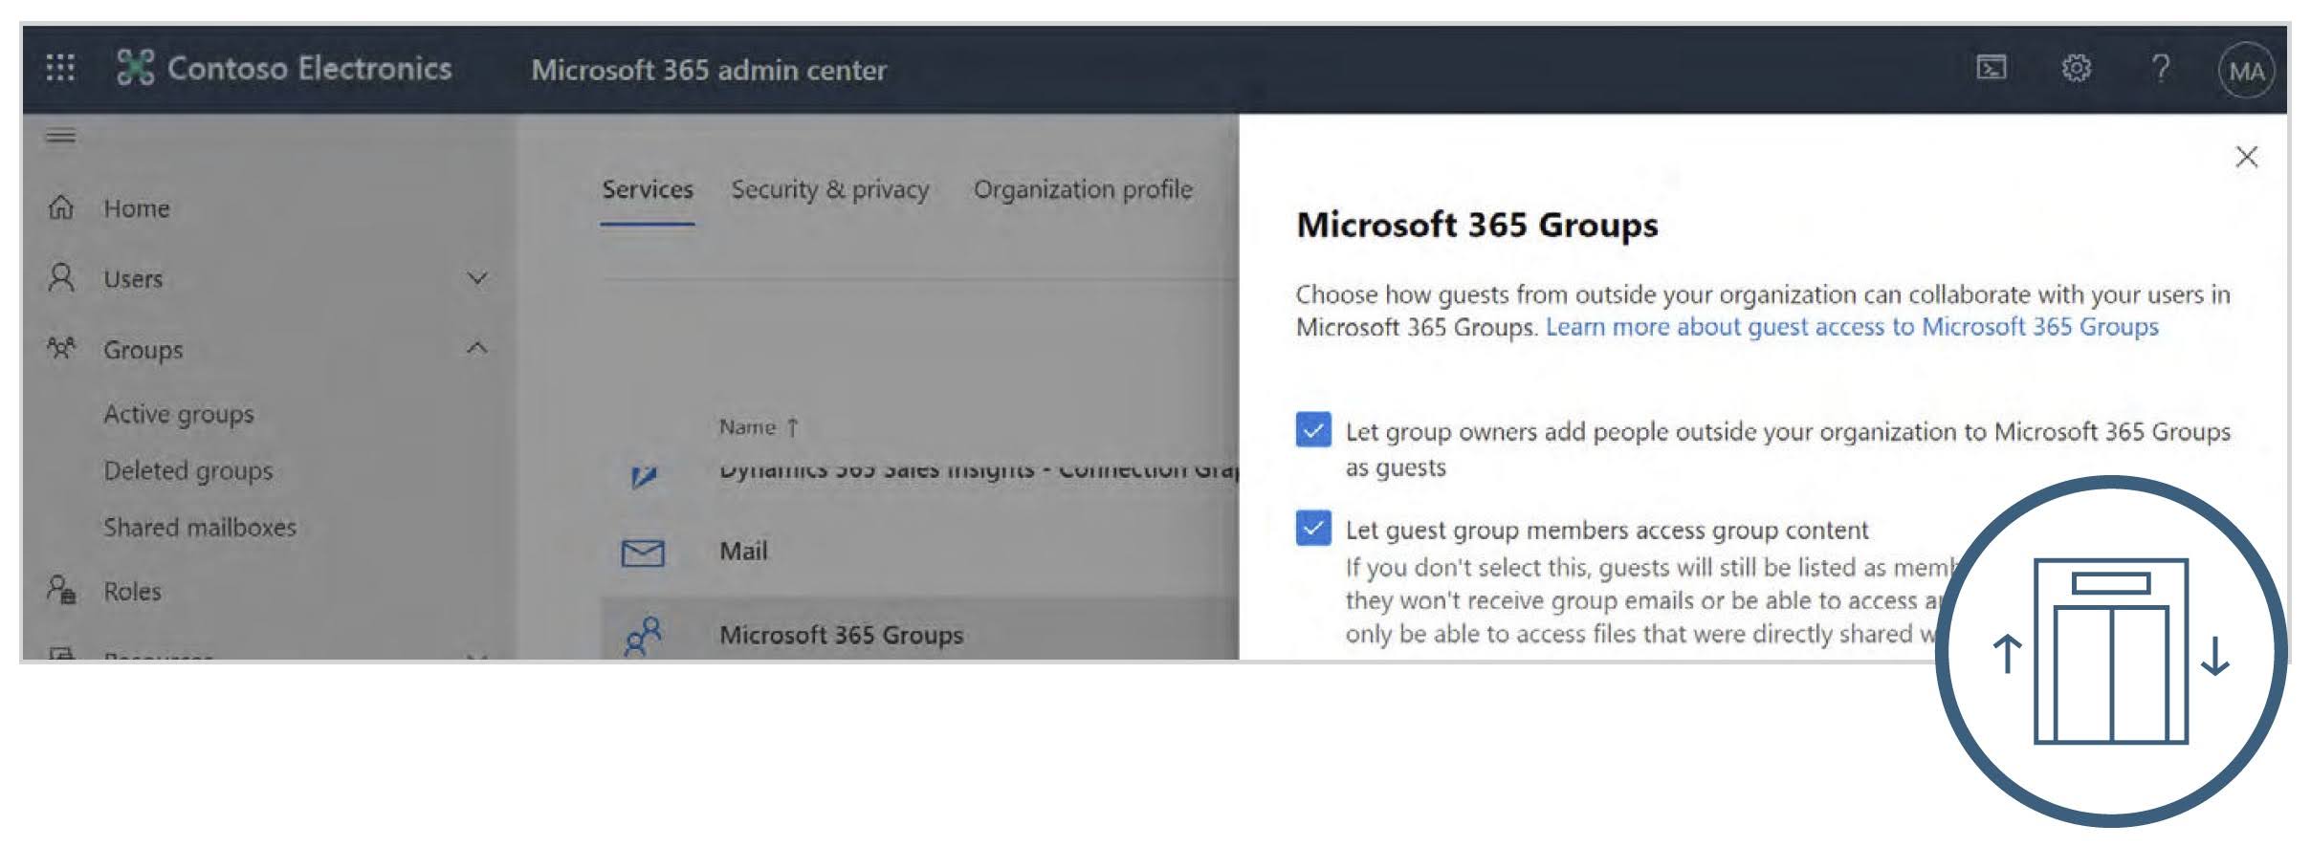Click the Users label in sidebar

point(133,279)
